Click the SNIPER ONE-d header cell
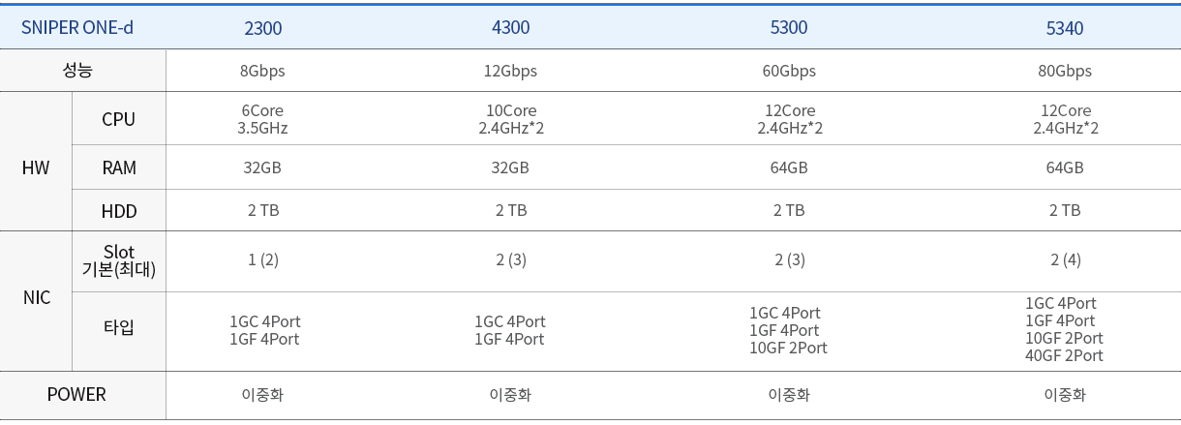Viewport: 1181px width, 425px height. [77, 28]
